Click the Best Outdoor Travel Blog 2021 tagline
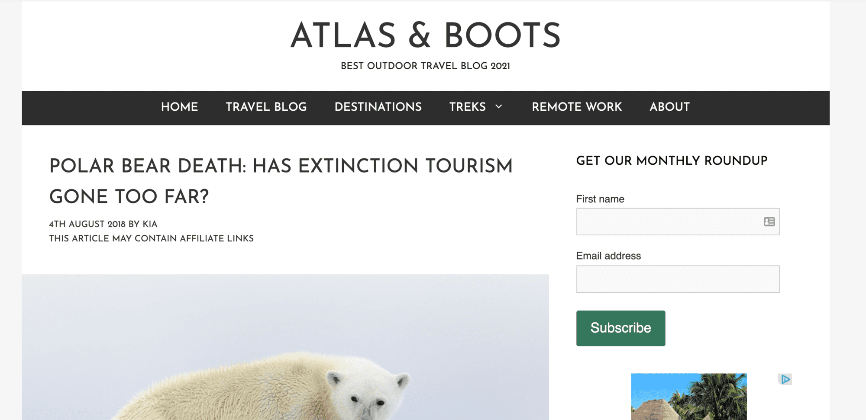 coord(425,66)
